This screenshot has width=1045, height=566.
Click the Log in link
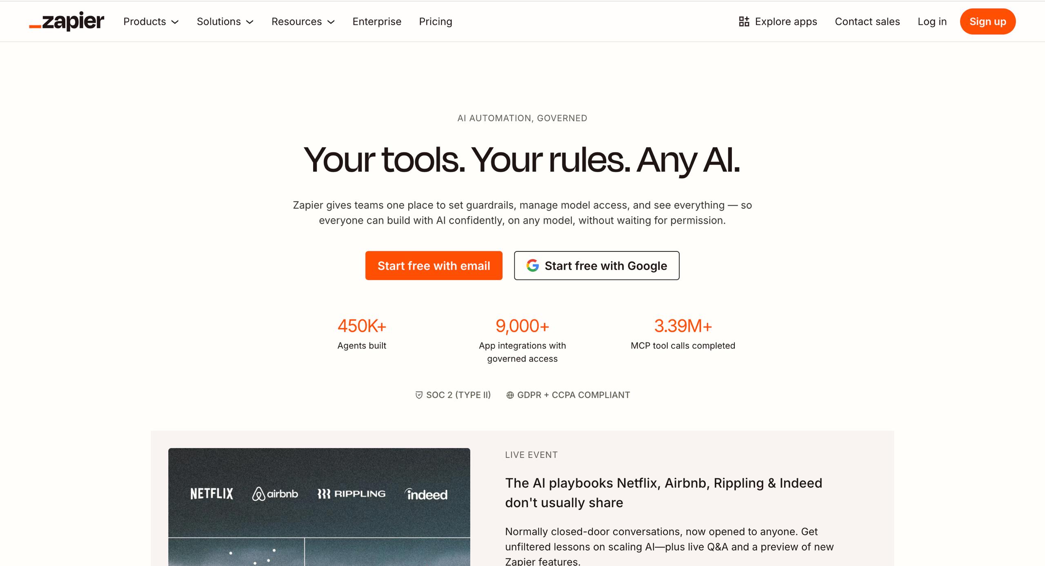[932, 22]
